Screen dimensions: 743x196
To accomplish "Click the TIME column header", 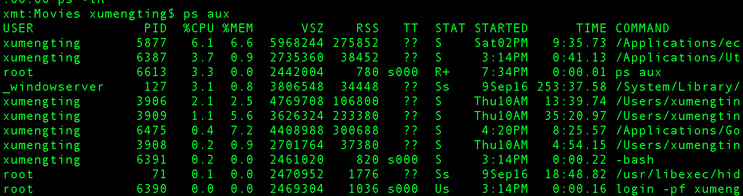I will tap(591, 28).
